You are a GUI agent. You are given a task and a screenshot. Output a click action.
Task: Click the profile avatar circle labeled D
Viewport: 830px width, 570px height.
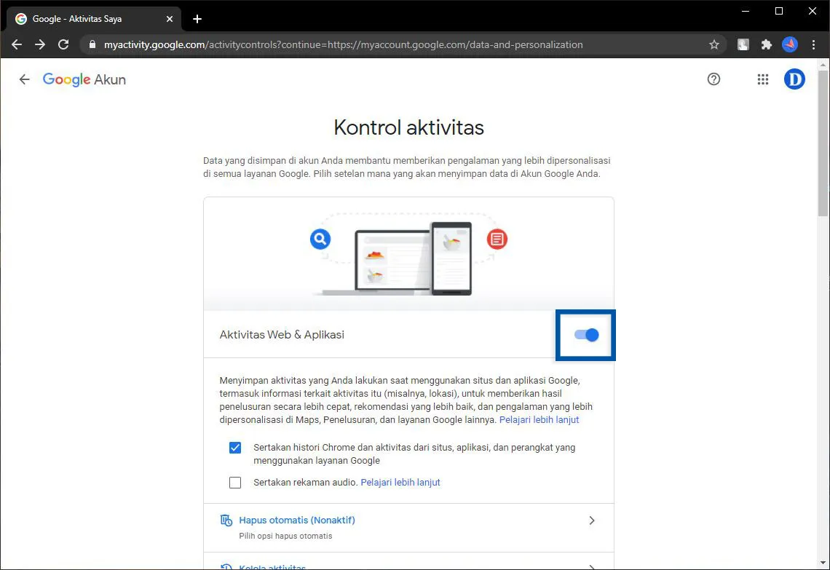click(794, 79)
